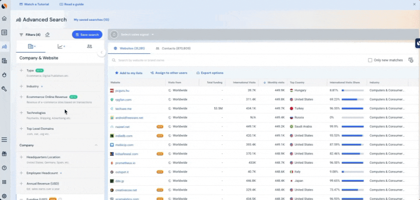
Task: Clear filters with the eraser icon
Action: pos(47,35)
